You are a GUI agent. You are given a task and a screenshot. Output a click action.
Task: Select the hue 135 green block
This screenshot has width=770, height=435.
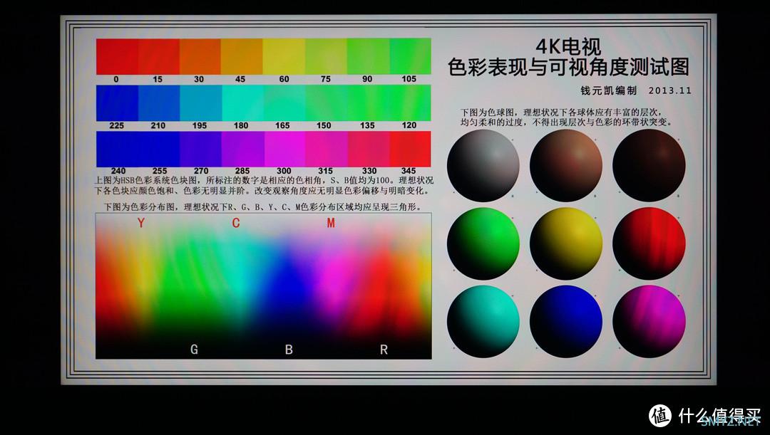(x=368, y=103)
